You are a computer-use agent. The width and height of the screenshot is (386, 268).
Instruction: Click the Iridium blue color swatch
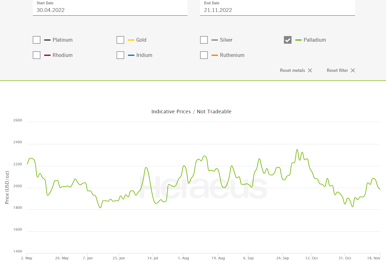pos(131,55)
